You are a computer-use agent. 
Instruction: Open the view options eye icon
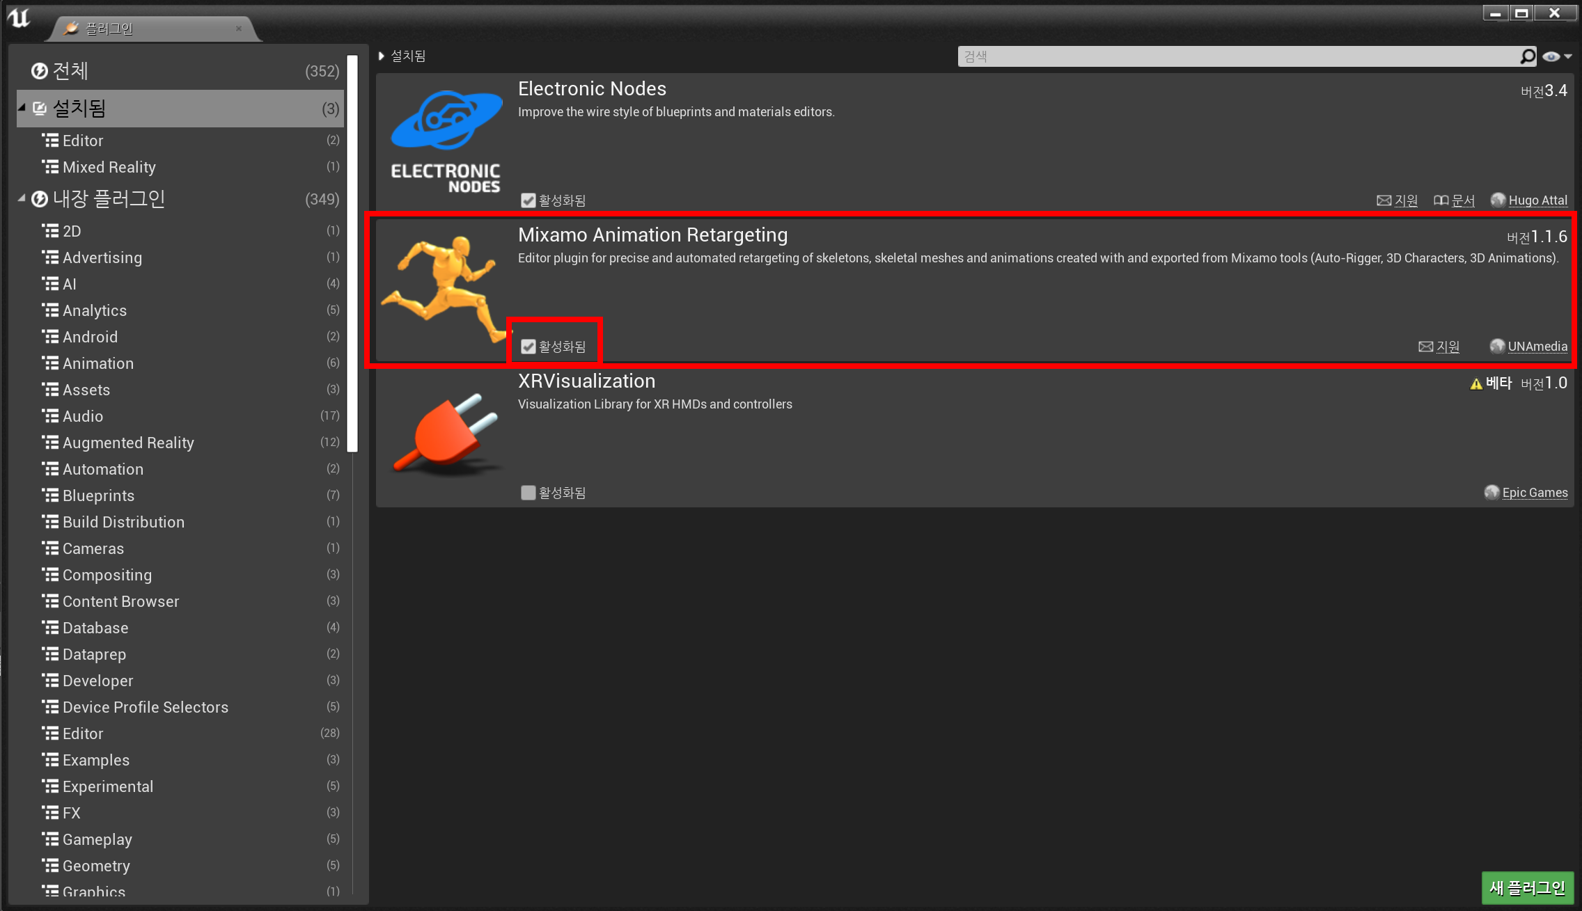point(1551,56)
